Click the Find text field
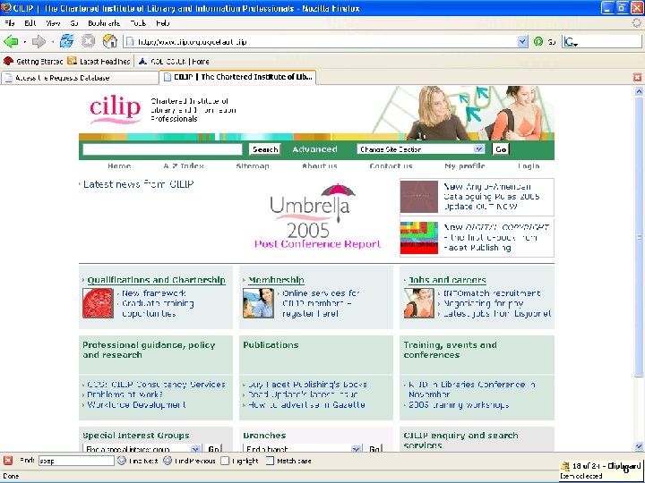 point(76,461)
